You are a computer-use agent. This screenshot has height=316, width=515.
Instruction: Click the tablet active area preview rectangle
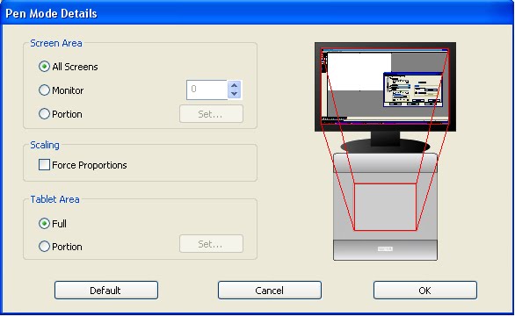point(385,207)
